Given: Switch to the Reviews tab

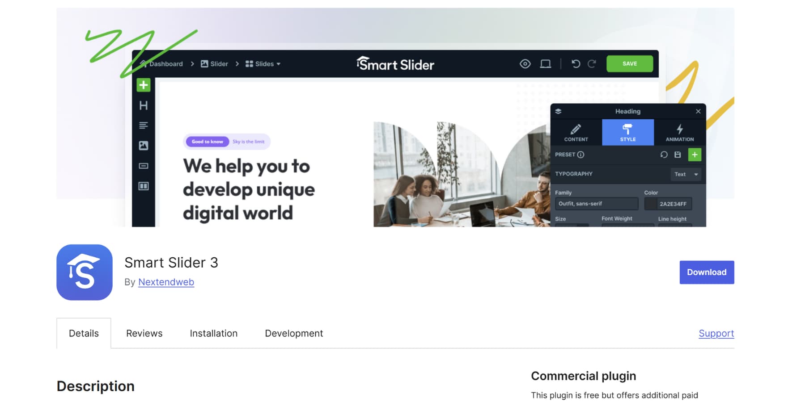Looking at the screenshot, I should tap(144, 333).
